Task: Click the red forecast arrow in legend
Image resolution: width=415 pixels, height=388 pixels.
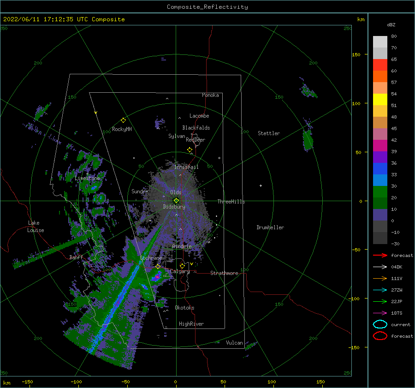Action: click(380, 255)
